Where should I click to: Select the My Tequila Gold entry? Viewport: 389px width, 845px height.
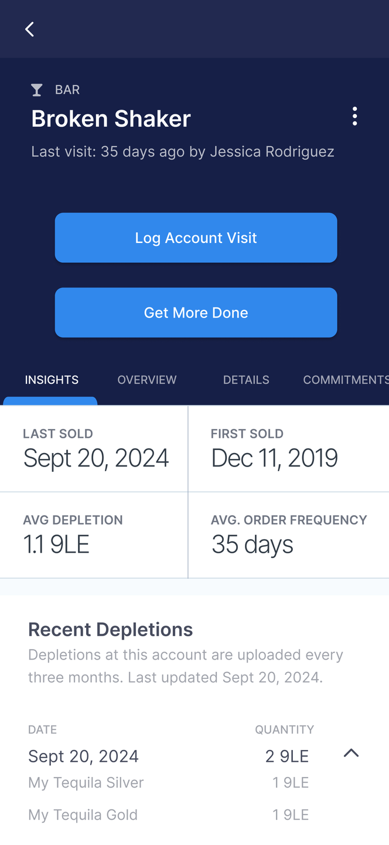[x=83, y=815]
